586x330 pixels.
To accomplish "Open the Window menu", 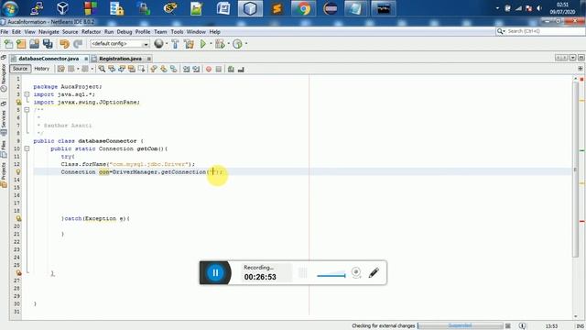I will (196, 32).
